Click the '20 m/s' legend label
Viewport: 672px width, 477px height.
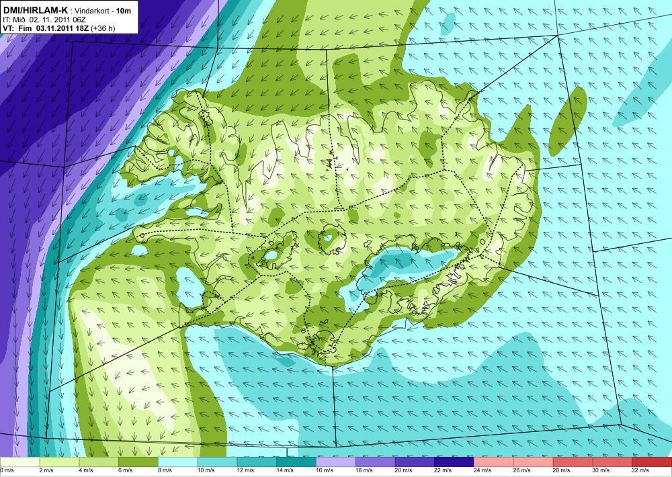[x=403, y=470]
